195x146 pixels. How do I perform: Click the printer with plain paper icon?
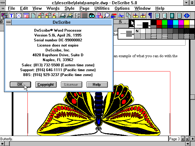[62, 16]
